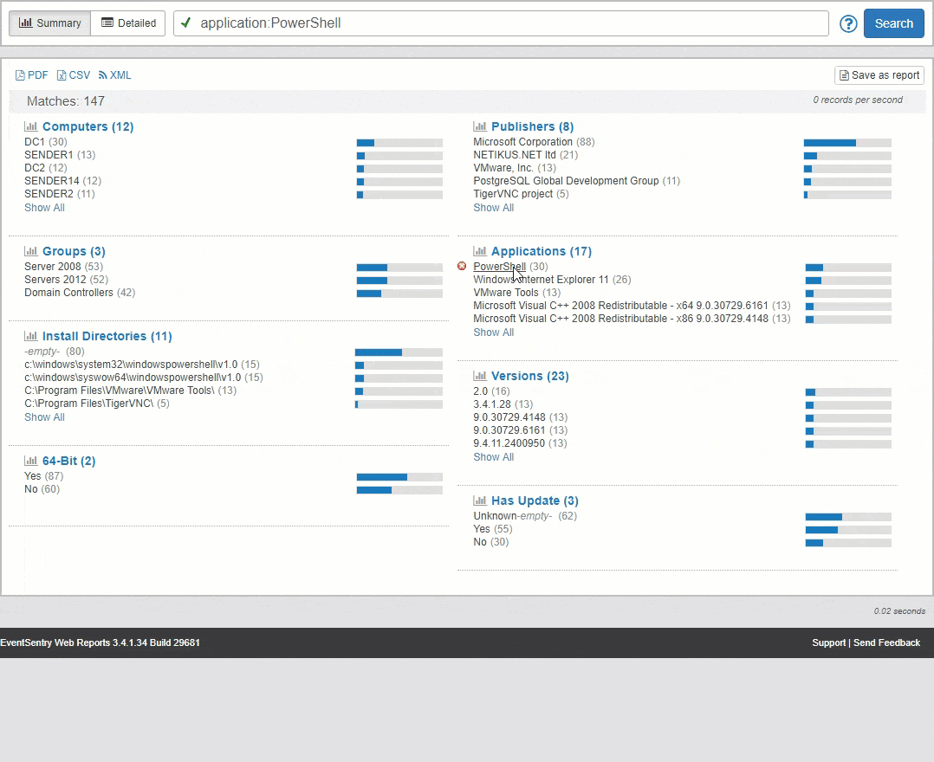Viewport: 934px width, 762px height.
Task: Click the PDF export icon
Action: click(x=20, y=75)
